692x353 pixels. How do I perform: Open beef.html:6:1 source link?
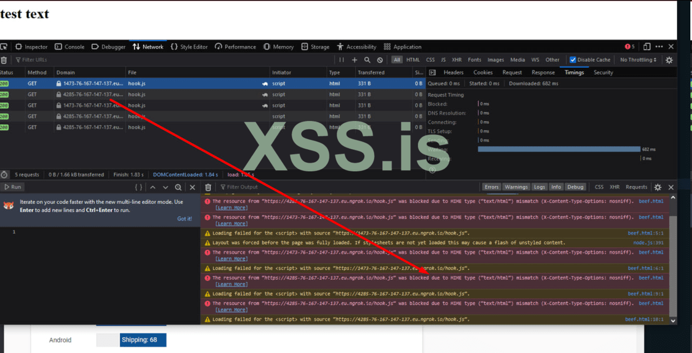[x=646, y=268]
